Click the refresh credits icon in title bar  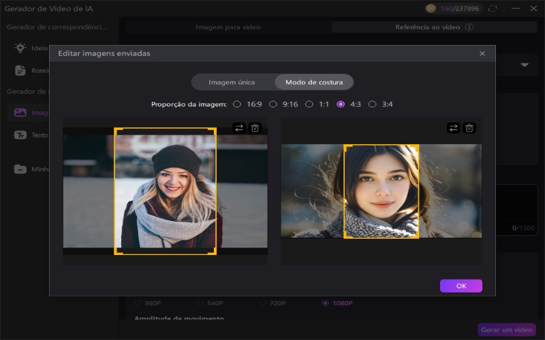coord(493,8)
